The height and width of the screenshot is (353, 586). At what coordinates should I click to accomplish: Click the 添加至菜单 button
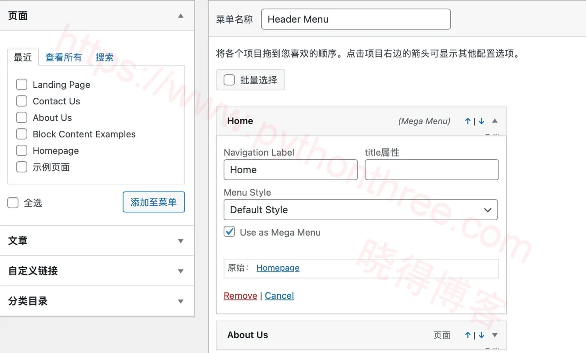coord(154,202)
